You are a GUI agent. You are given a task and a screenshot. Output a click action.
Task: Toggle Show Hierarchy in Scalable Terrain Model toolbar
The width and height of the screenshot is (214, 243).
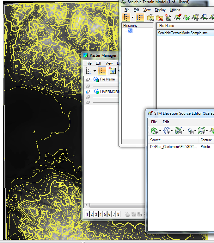click(126, 17)
